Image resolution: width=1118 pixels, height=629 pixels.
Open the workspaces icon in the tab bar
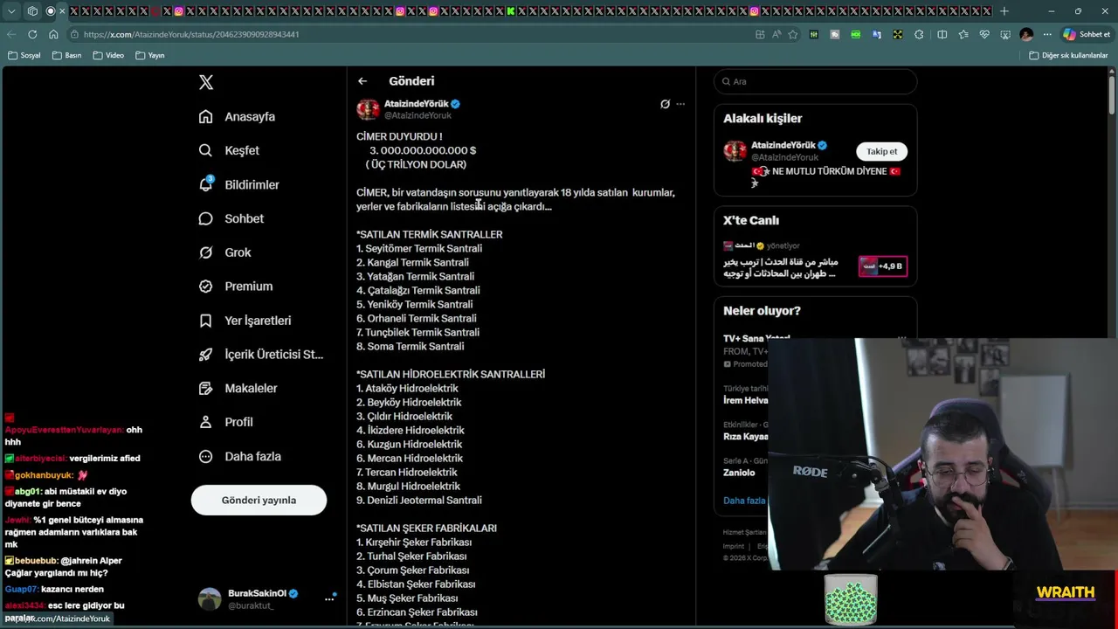pos(32,11)
